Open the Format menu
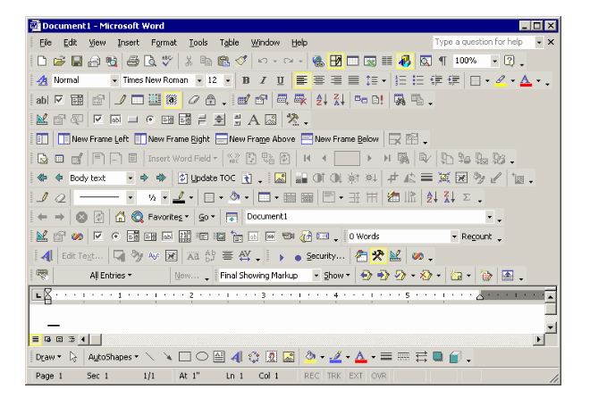This screenshot has height=406, width=590. coord(164,42)
